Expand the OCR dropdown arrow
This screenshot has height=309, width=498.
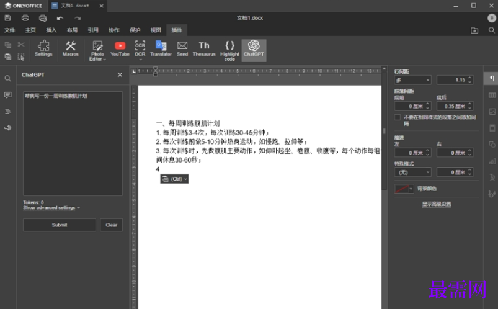[140, 60]
